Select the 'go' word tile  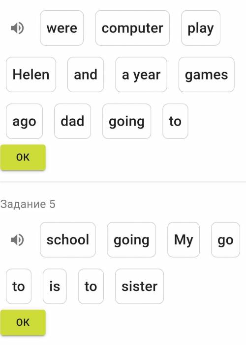pos(225,239)
